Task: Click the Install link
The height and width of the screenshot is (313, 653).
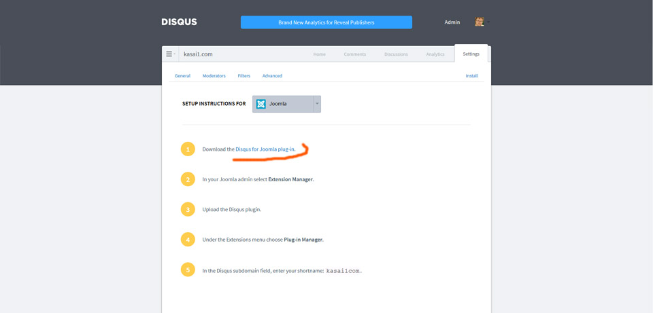Action: pyautogui.click(x=472, y=76)
